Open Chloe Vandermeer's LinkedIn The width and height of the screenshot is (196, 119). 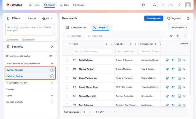point(179,78)
